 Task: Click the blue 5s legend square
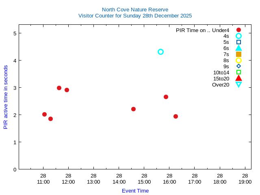[x=238, y=42]
